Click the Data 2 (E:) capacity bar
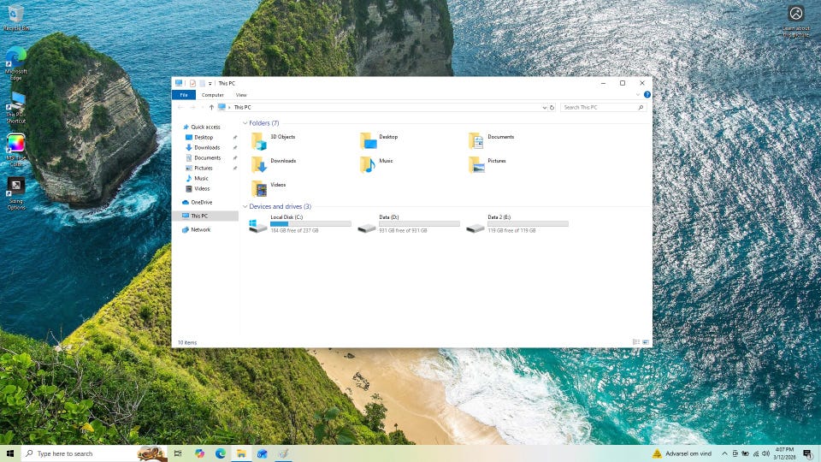Image resolution: width=821 pixels, height=462 pixels. point(528,223)
